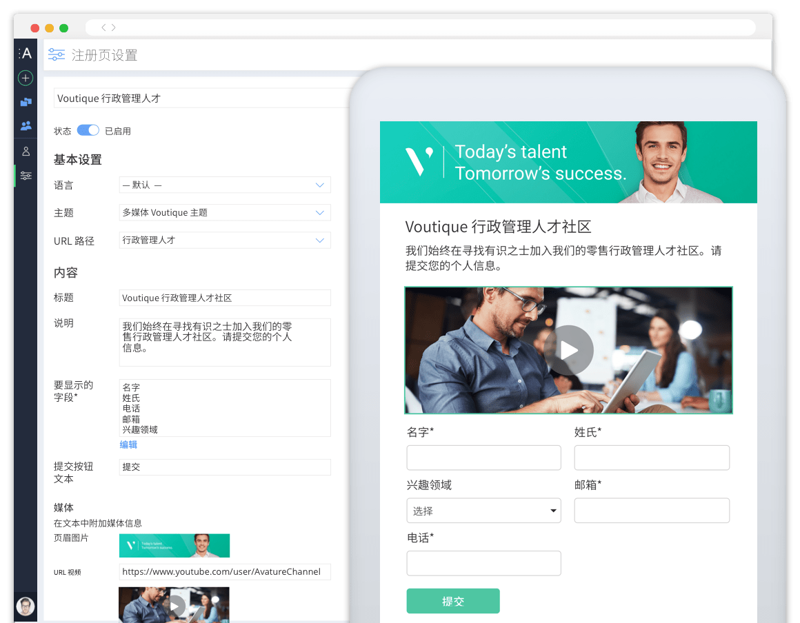Screen dimensions: 800x623
Task: Open the 兴趣领域 选择 dropdown in preview
Action: 483,511
